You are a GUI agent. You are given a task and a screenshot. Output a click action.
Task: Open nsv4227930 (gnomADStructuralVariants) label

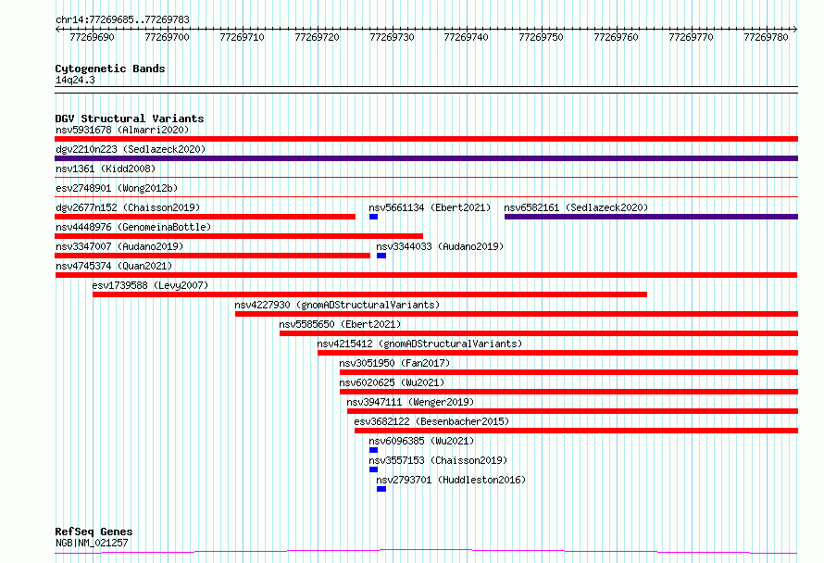pyautogui.click(x=337, y=305)
